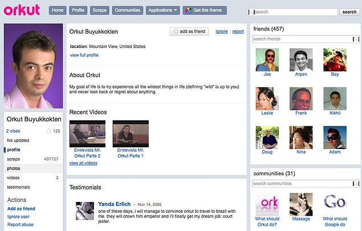Open friend Leslie's photo
The width and height of the screenshot is (362, 231).
tap(267, 98)
